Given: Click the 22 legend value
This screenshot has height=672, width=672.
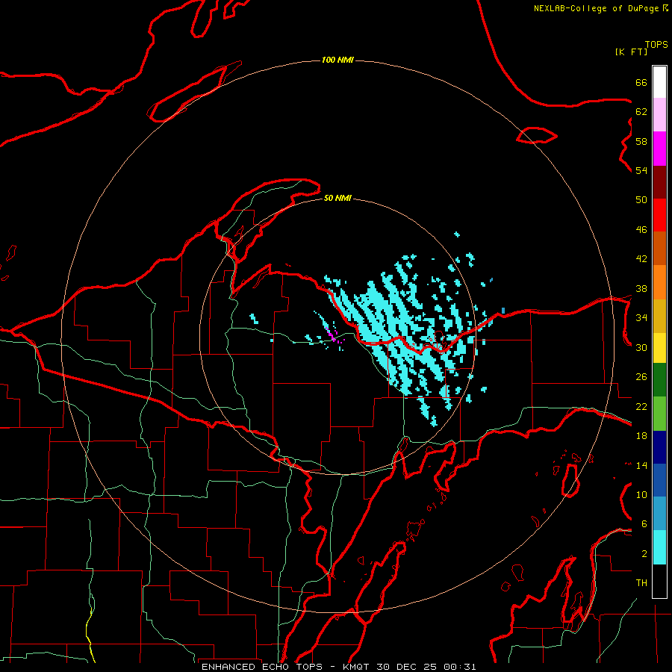Looking at the screenshot, I should [x=641, y=406].
